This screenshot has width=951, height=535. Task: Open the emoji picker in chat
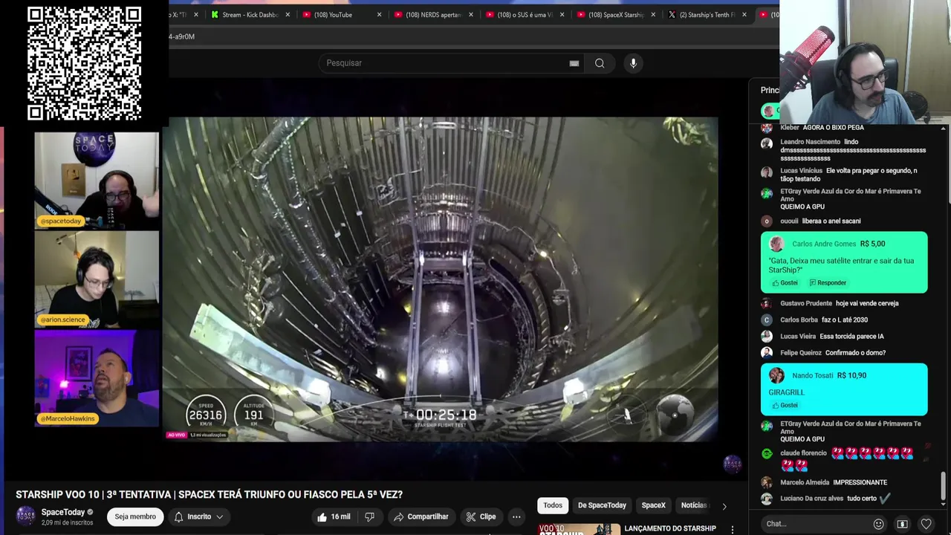coord(878,524)
